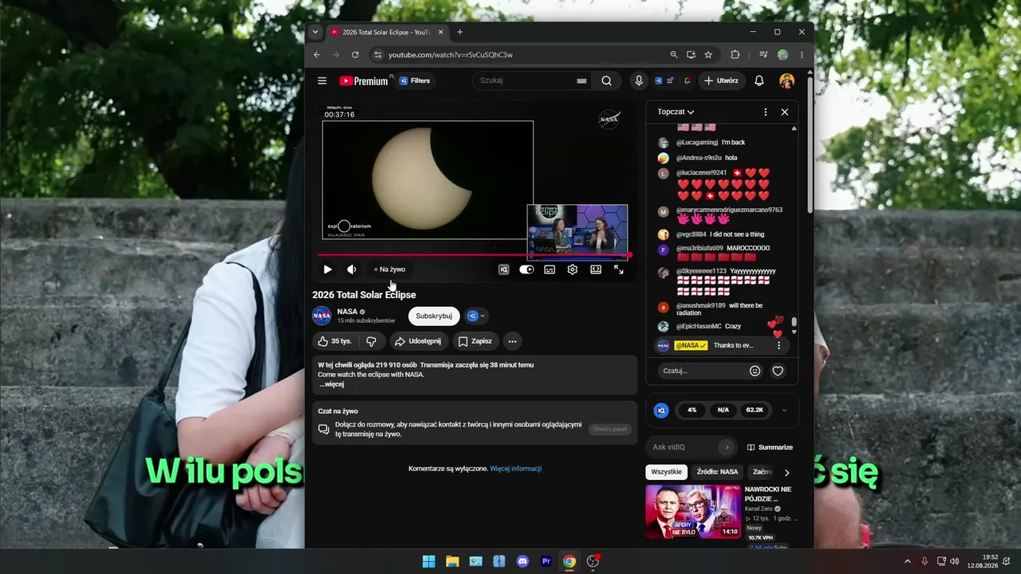Bookmark this page with the star

(708, 55)
